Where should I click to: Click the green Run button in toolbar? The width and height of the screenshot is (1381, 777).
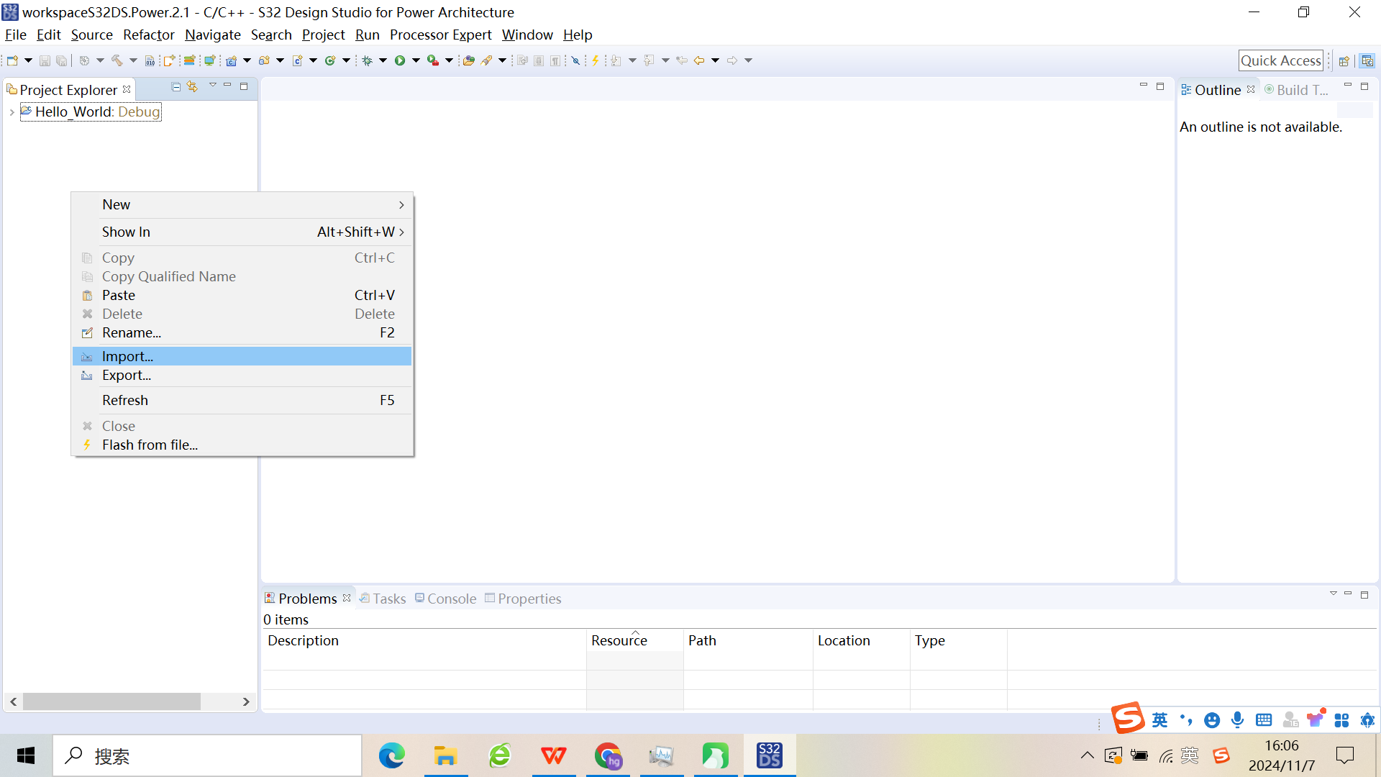click(400, 61)
